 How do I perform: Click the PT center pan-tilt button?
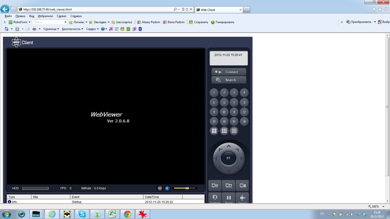pos(229,158)
